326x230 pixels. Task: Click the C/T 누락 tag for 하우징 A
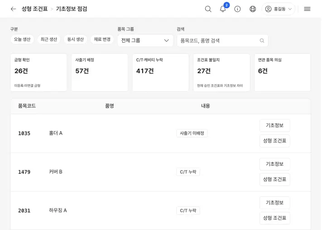coord(188,210)
